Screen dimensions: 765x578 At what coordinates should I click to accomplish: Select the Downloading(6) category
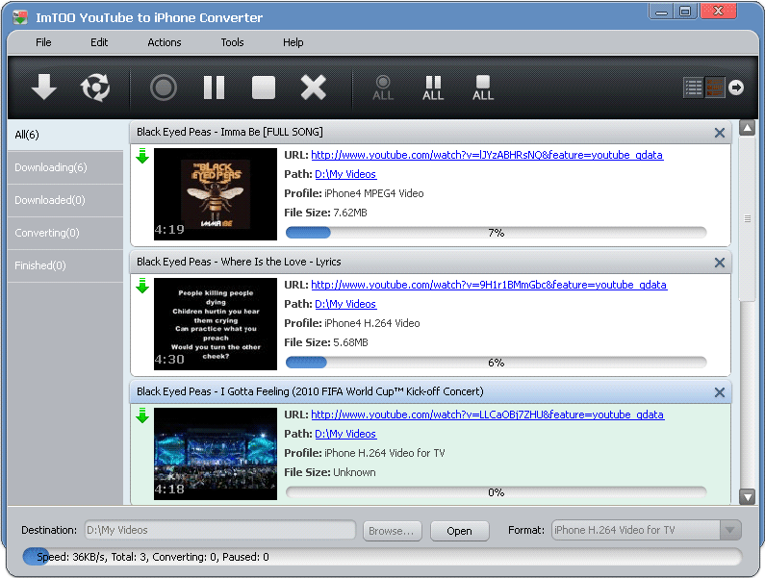click(x=51, y=167)
